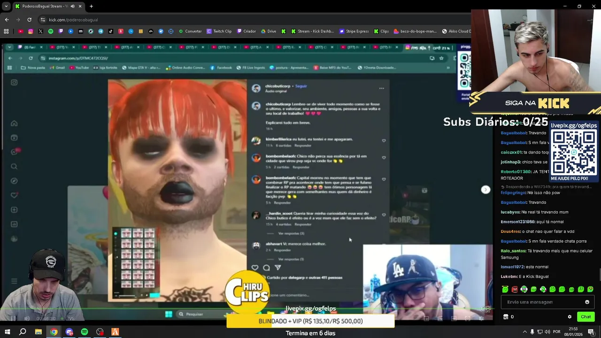Open the Telegram bookmark icon
The image size is (601, 338).
coord(100,31)
